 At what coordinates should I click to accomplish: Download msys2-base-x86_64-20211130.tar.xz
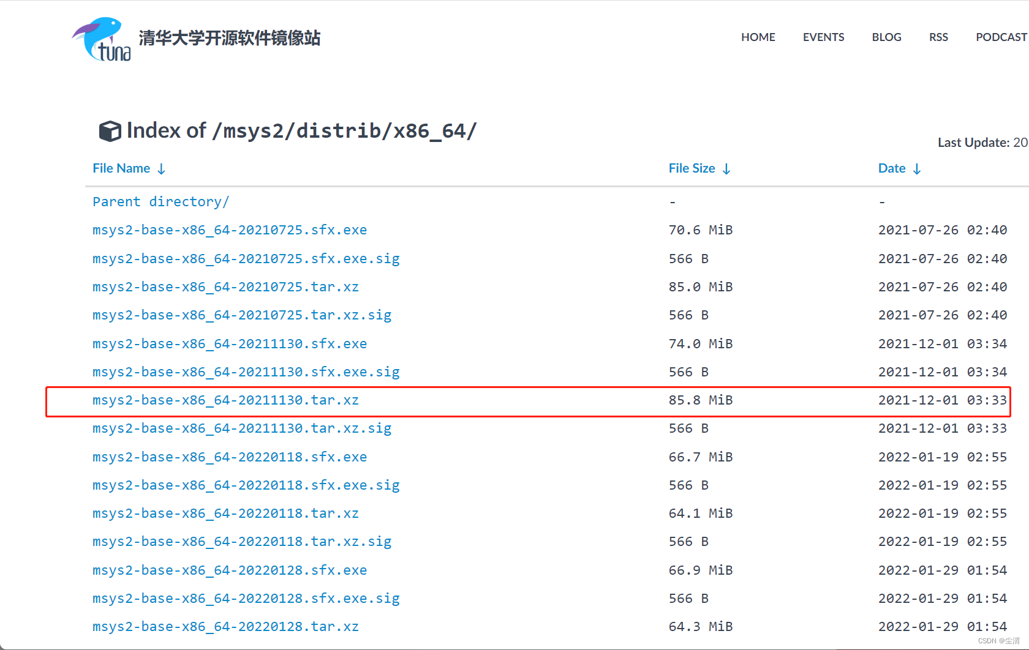tap(226, 400)
